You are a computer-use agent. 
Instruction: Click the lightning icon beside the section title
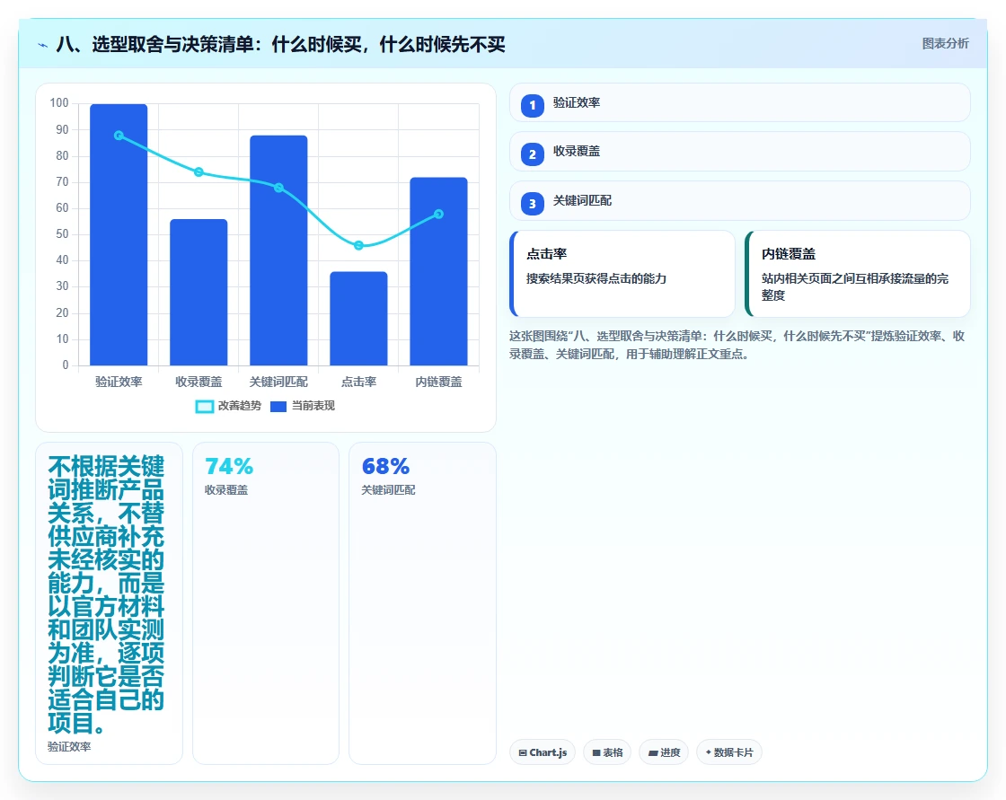(43, 45)
